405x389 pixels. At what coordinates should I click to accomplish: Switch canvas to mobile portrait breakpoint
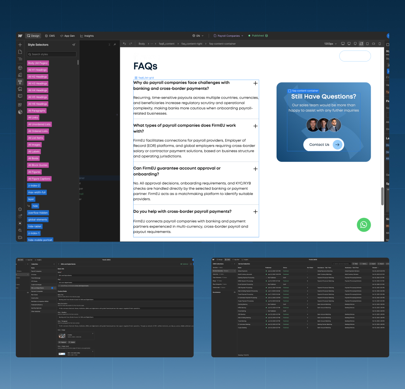tap(379, 43)
